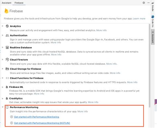Open the Gradle side tool window
The height and width of the screenshot is (128, 157).
point(153,7)
